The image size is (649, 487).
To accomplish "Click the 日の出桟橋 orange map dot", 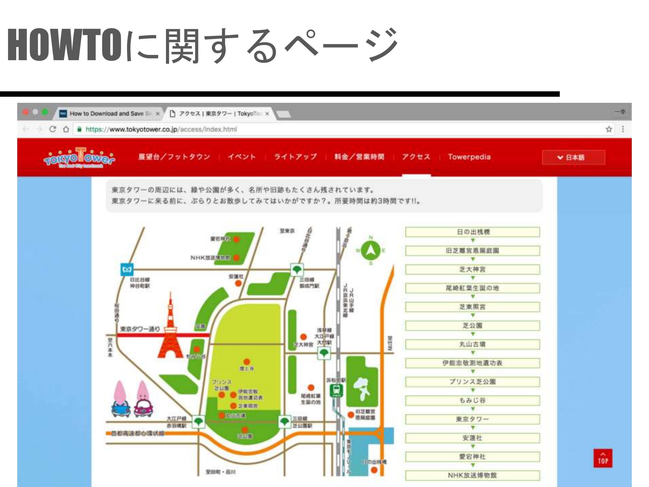I will (374, 470).
